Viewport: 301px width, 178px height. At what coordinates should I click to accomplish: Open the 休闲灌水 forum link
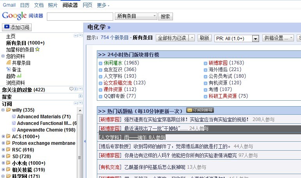[x=113, y=63]
